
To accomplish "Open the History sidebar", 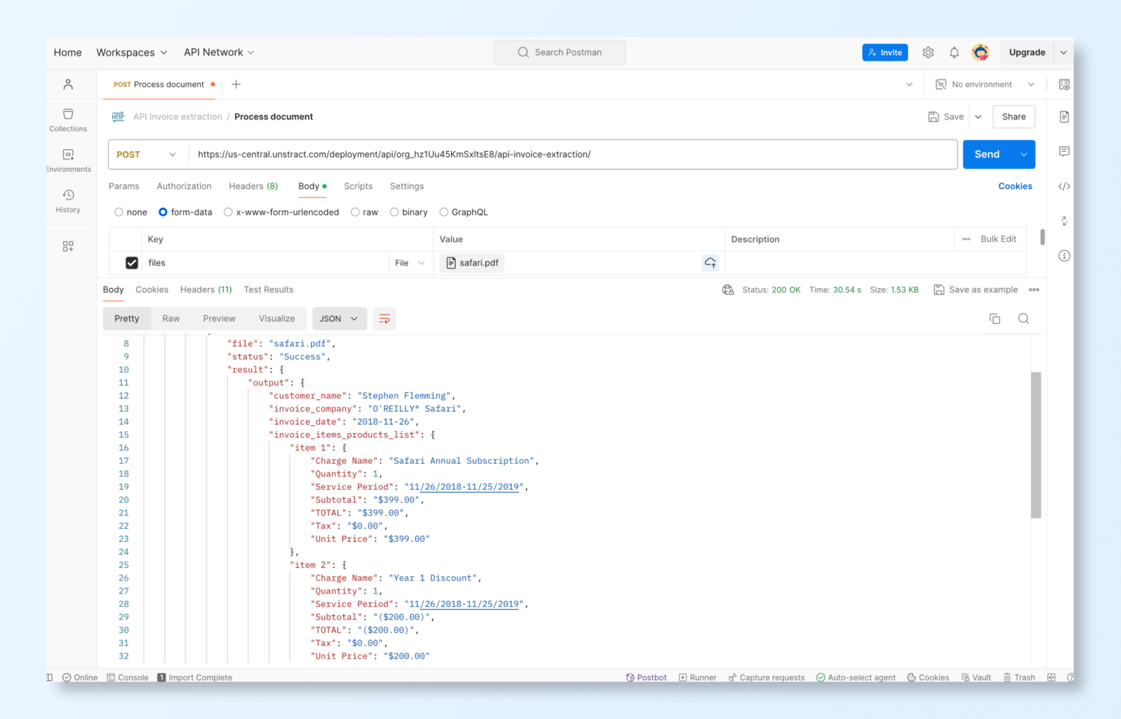I will point(68,198).
